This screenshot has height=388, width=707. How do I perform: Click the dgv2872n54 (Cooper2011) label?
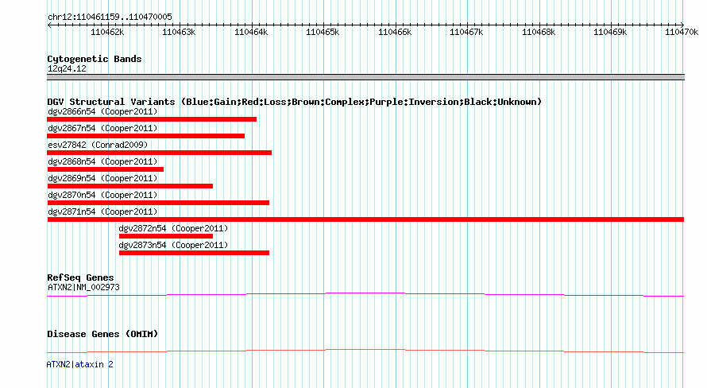(x=174, y=228)
